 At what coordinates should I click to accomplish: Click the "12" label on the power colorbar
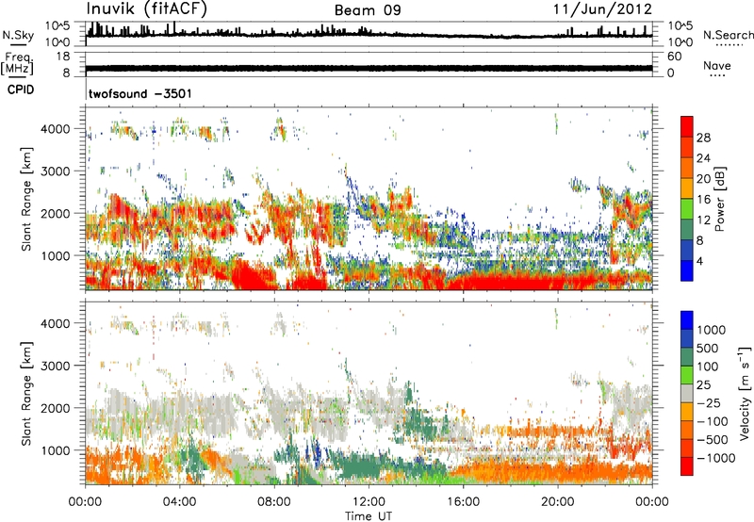(703, 220)
